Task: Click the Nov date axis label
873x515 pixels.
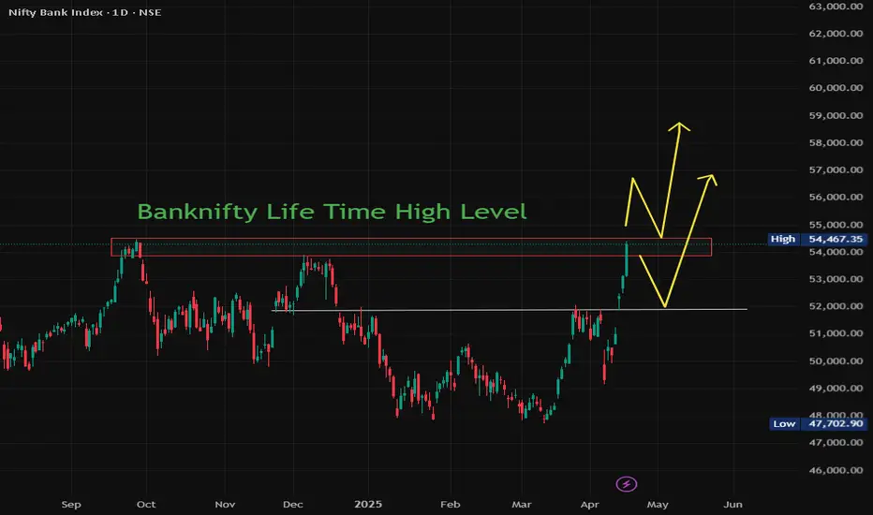Action: 225,505
